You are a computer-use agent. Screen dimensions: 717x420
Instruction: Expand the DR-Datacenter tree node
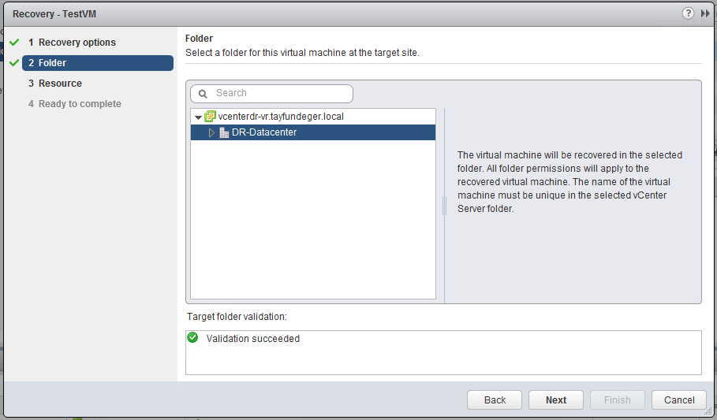[211, 132]
